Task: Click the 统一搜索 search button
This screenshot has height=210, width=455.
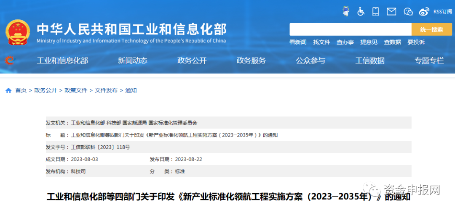Action: [x=431, y=29]
